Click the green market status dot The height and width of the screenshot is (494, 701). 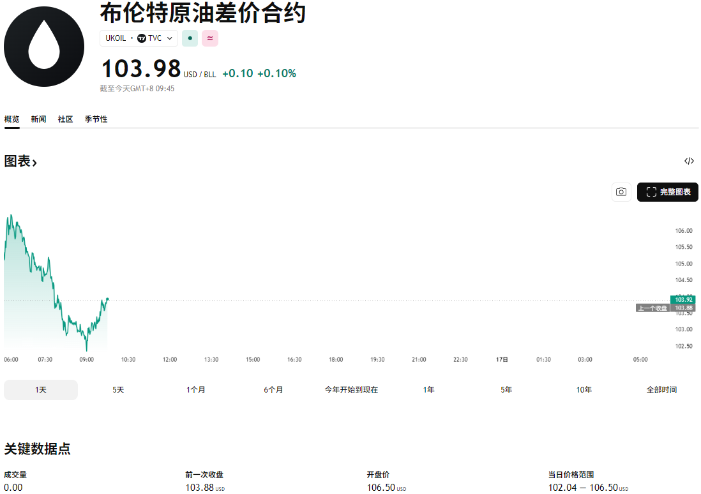coord(190,38)
